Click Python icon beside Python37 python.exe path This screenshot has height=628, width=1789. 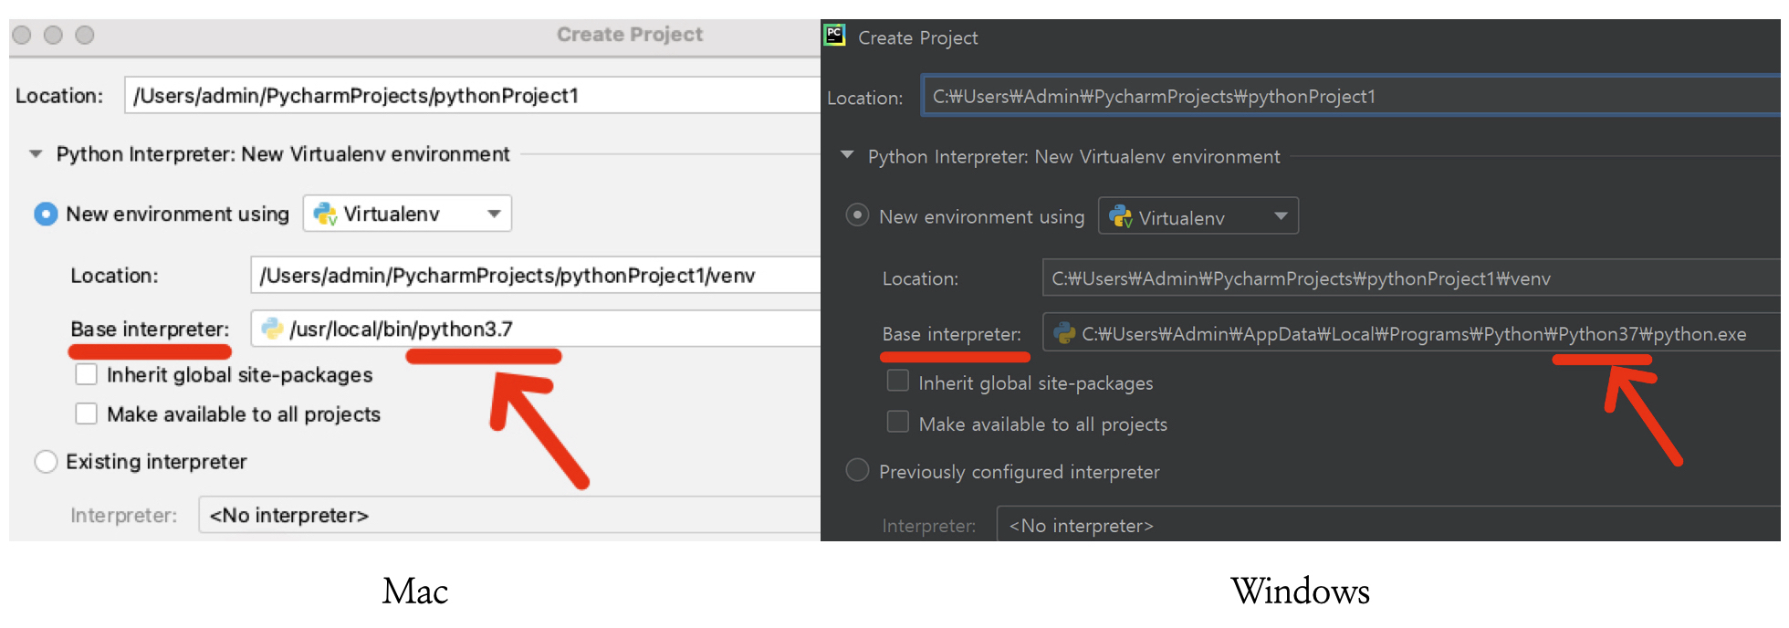coord(1064,333)
